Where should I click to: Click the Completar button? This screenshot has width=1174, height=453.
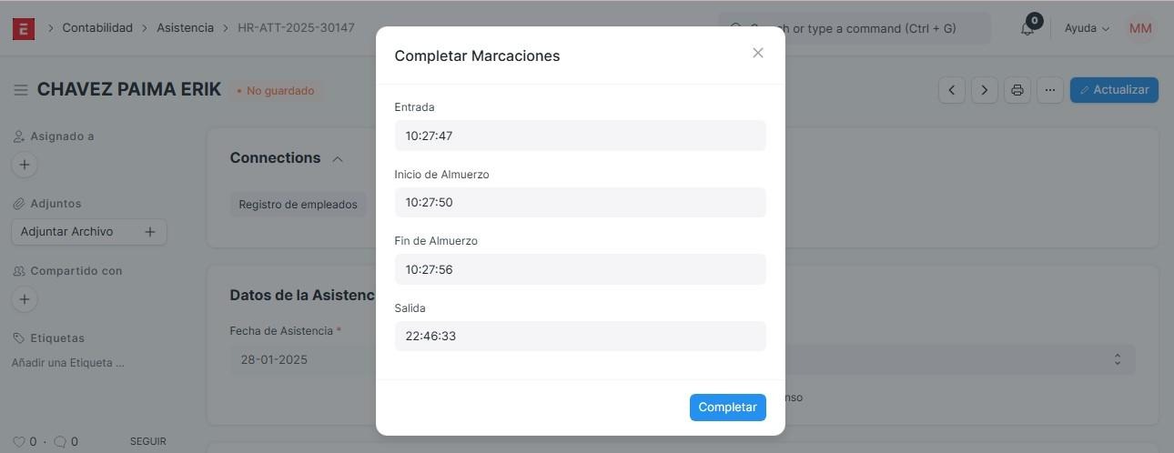point(727,408)
